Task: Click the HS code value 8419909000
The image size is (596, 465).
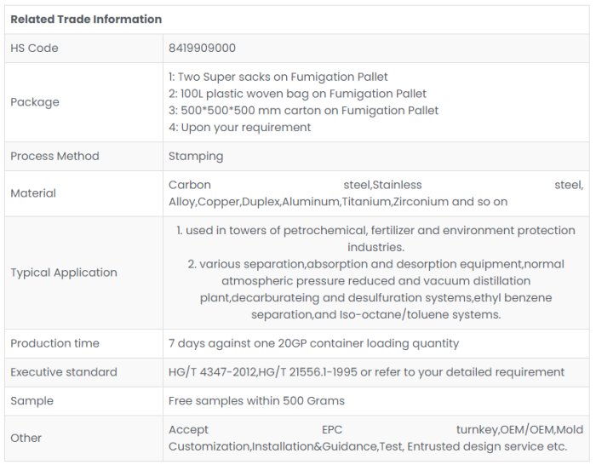Action: point(202,49)
